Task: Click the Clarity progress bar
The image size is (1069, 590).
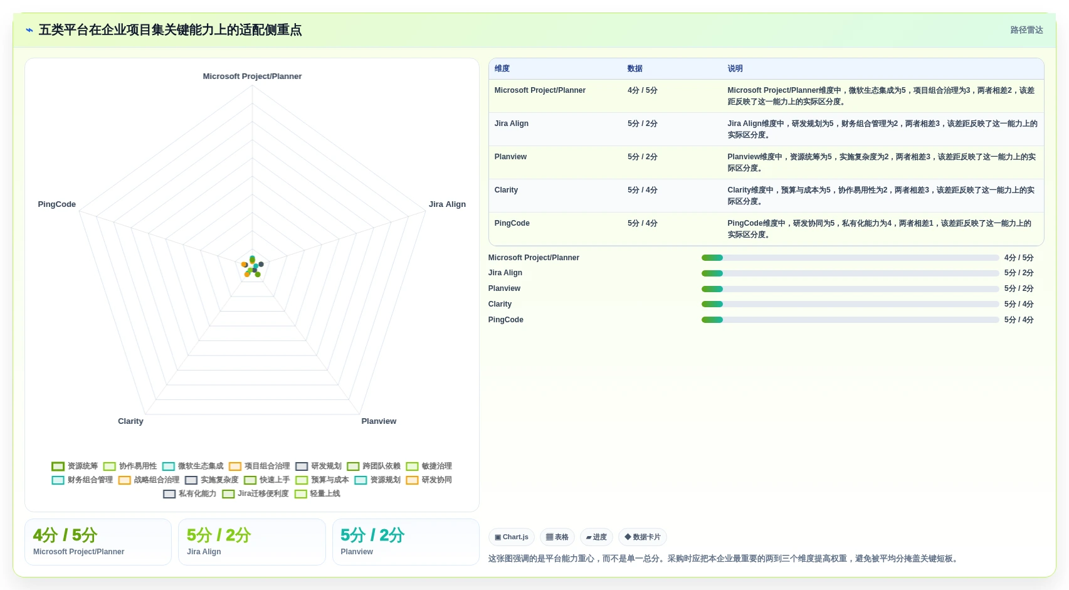Action: tap(850, 304)
